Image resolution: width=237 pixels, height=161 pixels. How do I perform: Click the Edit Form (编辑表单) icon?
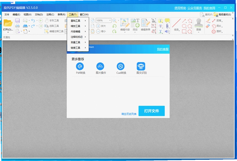pos(145,23)
